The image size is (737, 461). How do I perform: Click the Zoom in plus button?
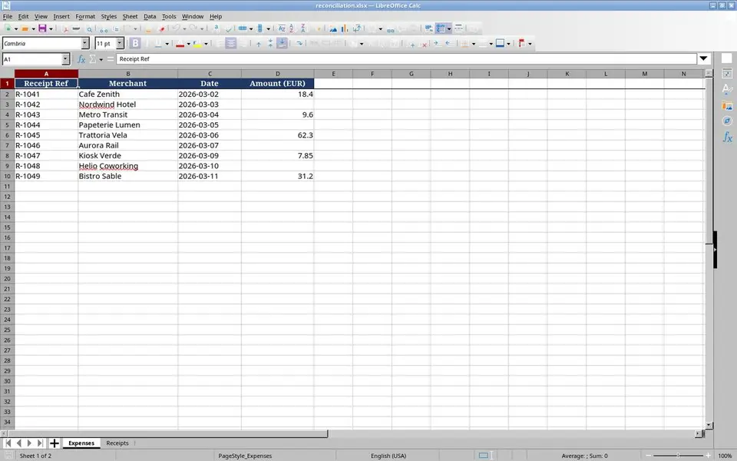708,456
